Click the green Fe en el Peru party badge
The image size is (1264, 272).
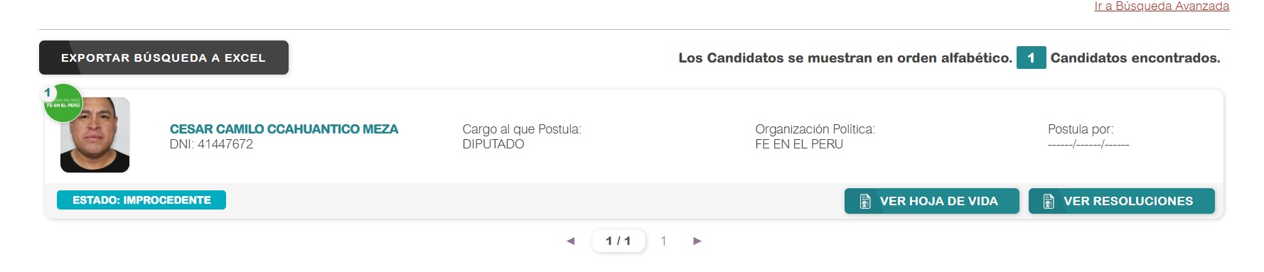point(63,104)
